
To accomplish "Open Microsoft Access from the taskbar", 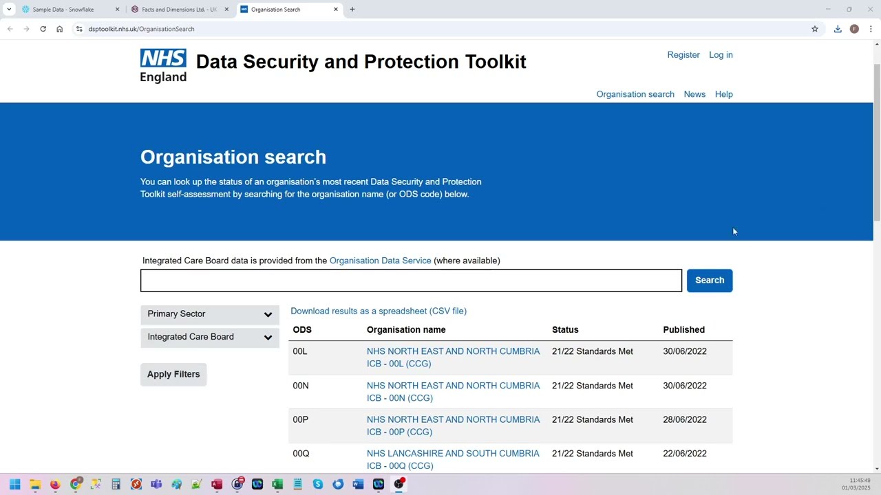I will pyautogui.click(x=217, y=484).
